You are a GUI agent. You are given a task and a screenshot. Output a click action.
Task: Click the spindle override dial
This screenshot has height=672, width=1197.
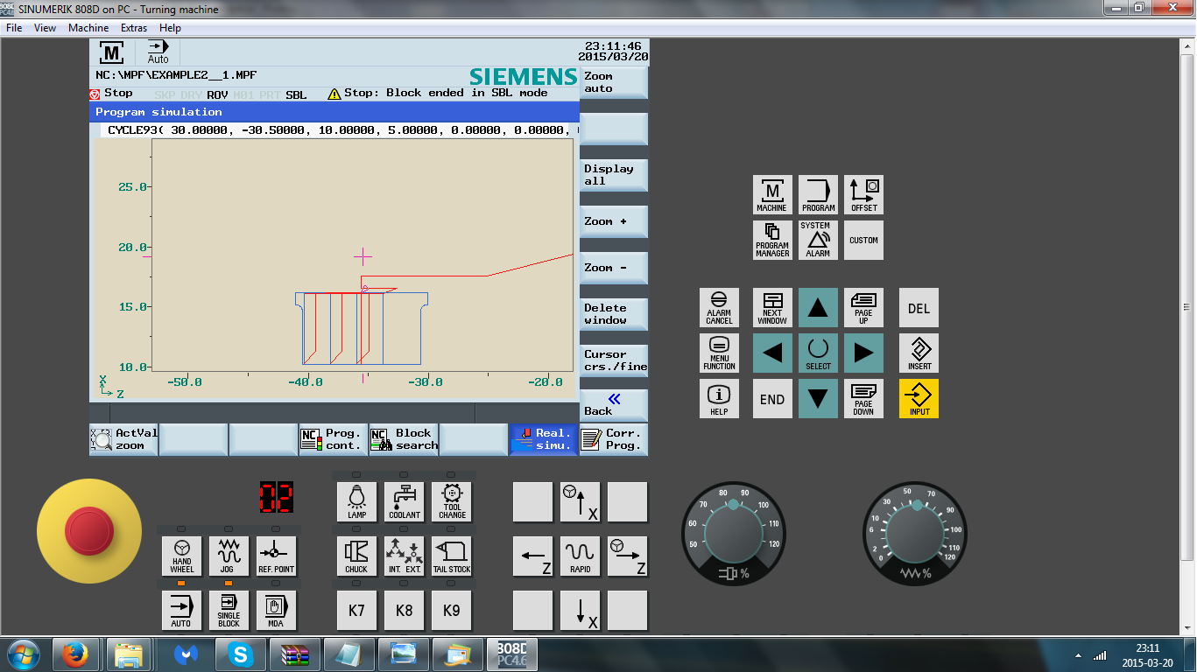click(x=733, y=534)
